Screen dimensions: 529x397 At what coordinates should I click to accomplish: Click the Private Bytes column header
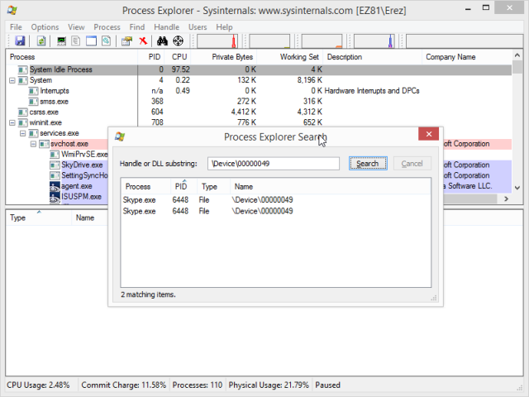coord(224,57)
